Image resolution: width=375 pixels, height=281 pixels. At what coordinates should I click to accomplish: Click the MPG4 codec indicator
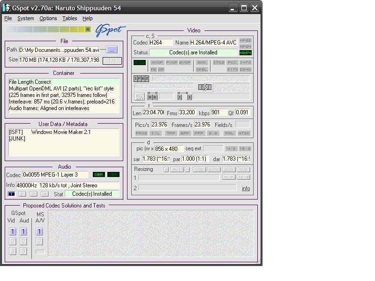click(x=245, y=46)
